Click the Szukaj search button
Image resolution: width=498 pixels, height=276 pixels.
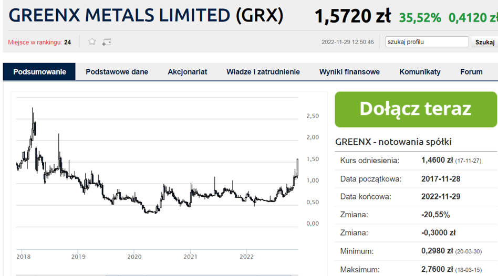point(484,42)
